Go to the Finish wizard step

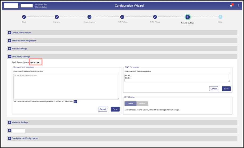click(220, 17)
